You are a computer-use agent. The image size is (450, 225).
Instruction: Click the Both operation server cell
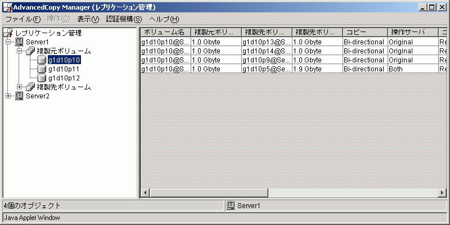[413, 69]
